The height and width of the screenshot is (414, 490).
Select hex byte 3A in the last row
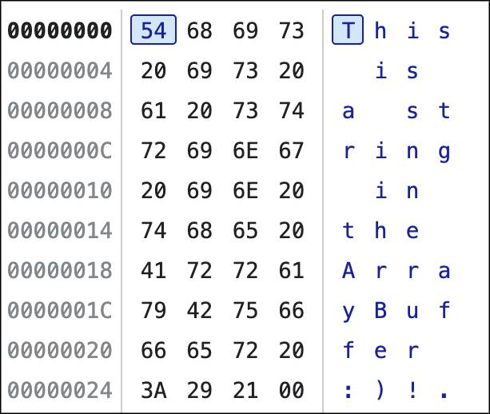(x=153, y=390)
